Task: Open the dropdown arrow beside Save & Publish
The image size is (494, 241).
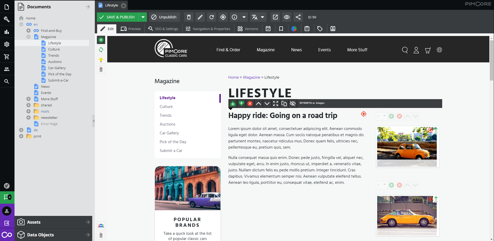Action: [x=143, y=17]
